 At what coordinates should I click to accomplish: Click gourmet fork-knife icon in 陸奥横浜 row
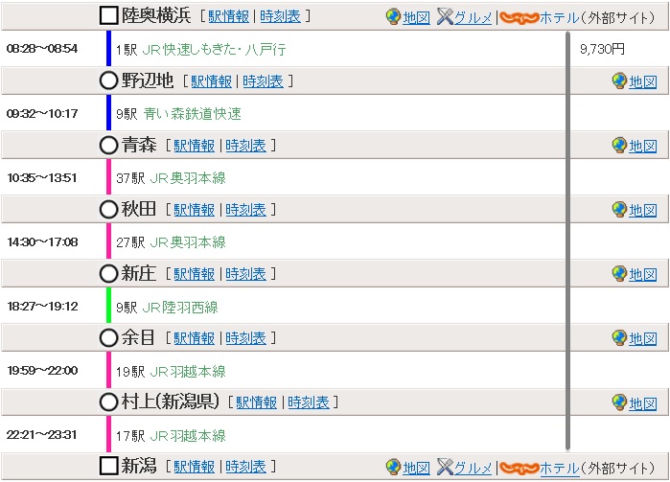tap(445, 16)
